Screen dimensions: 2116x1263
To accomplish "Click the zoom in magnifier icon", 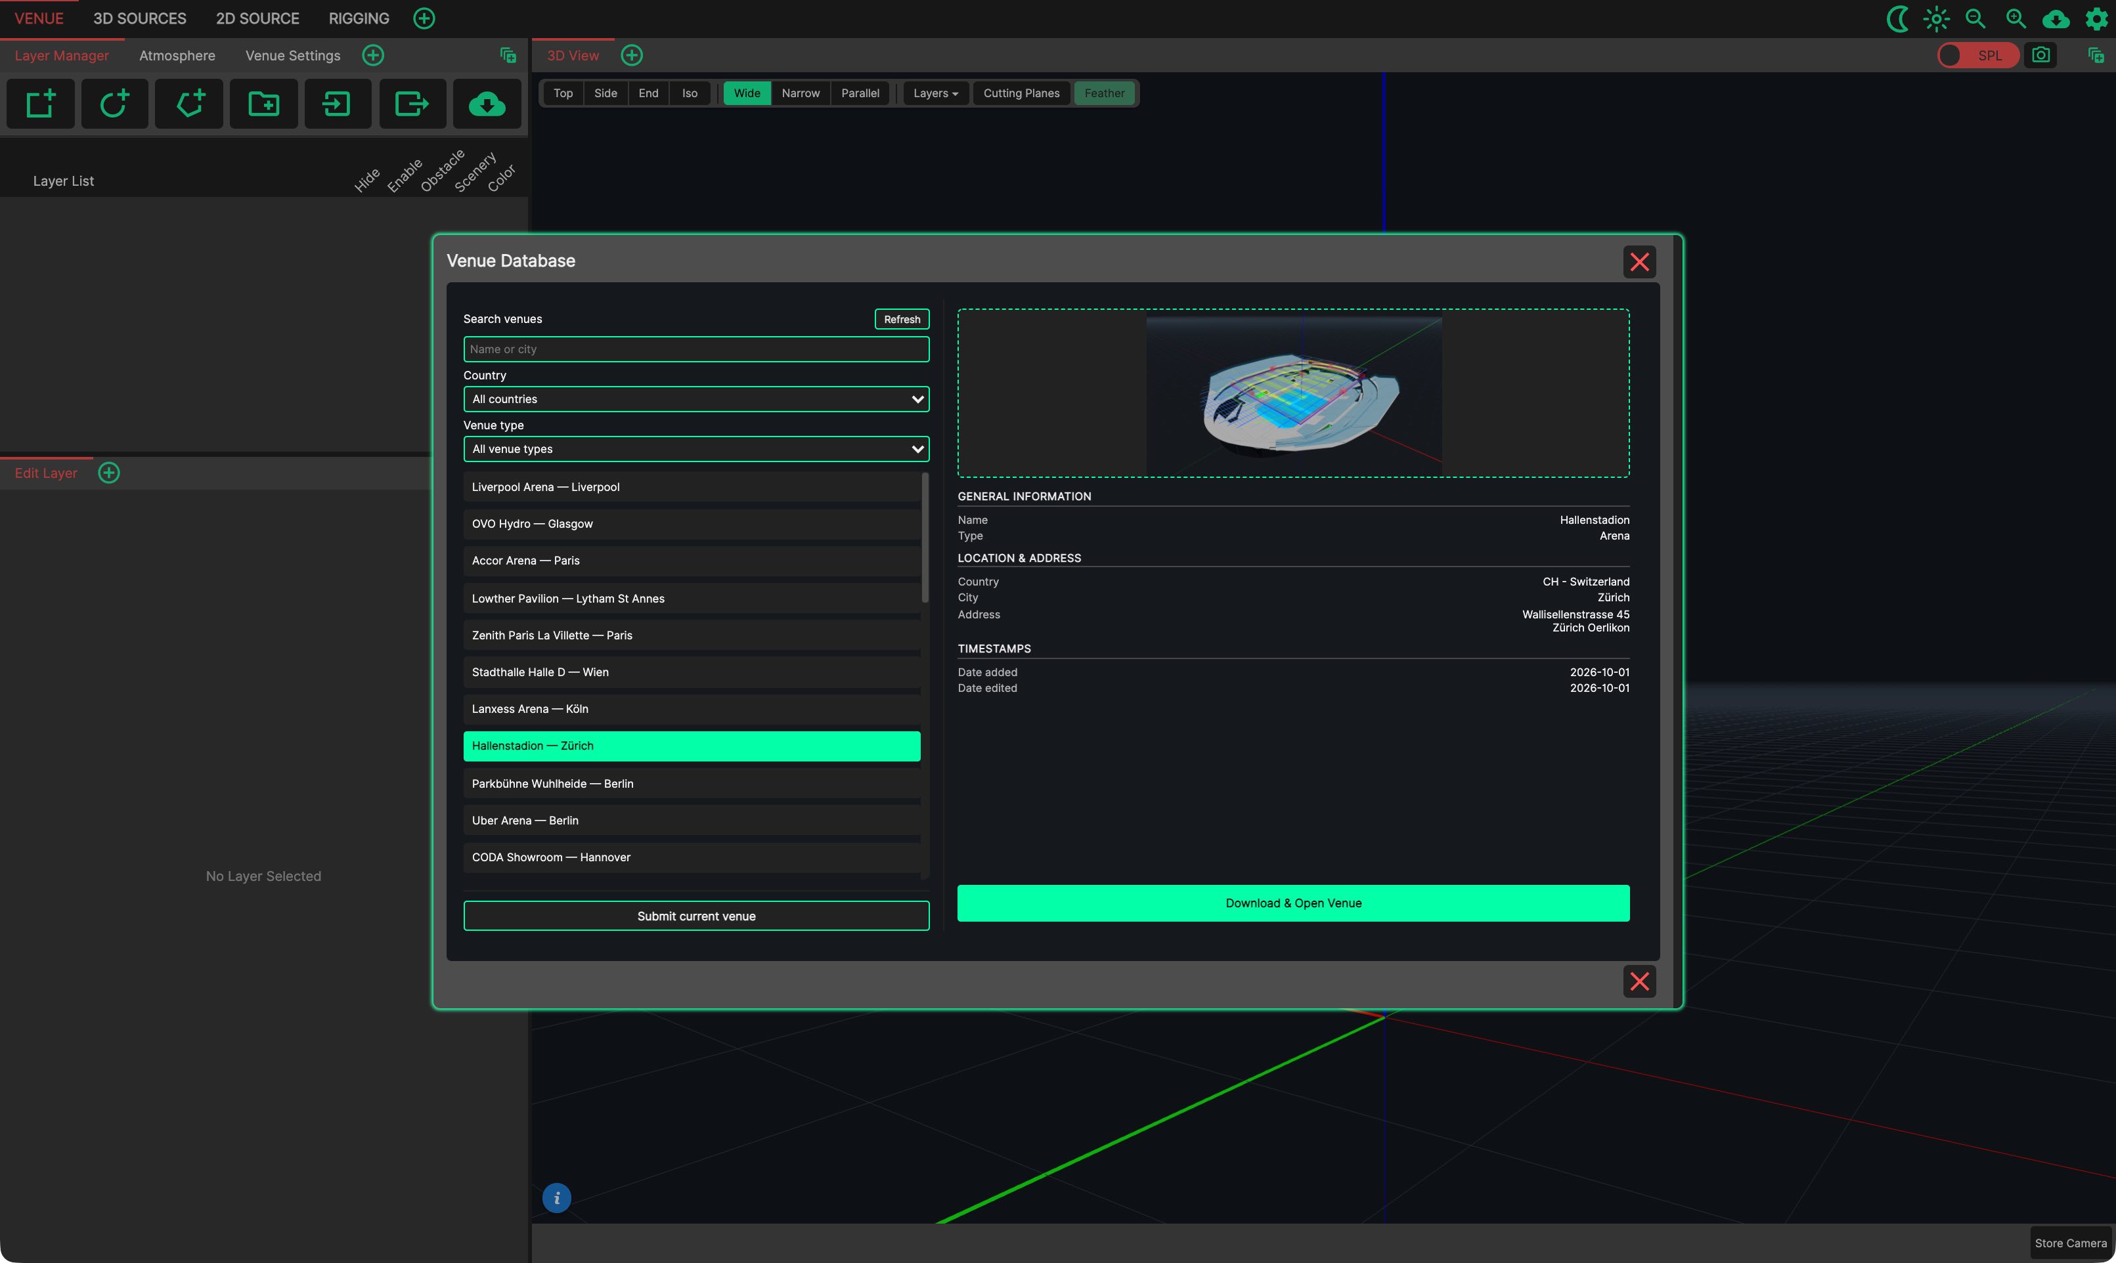I will tap(2016, 19).
